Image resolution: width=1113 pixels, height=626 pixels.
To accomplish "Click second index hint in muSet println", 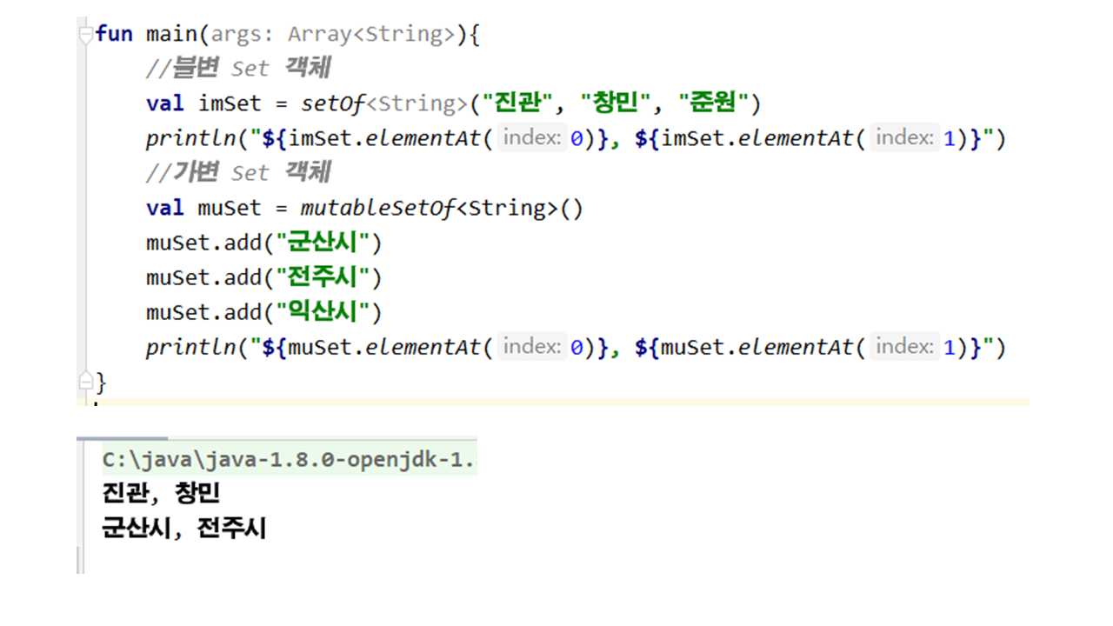I will pos(904,347).
